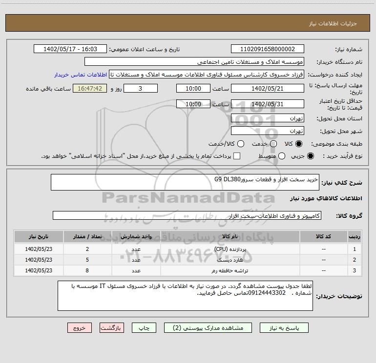Choose جزیی purchase process type
Screen dimensions: 376x363
tap(311, 156)
